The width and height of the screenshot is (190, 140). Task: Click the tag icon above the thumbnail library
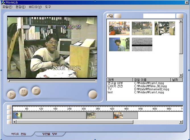[x=110, y=16]
